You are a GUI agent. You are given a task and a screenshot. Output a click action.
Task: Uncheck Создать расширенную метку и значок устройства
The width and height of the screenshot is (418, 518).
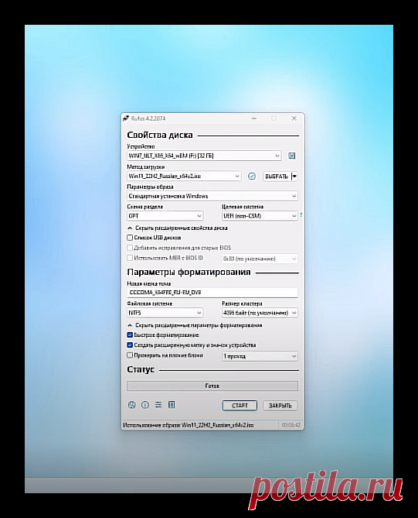point(130,345)
